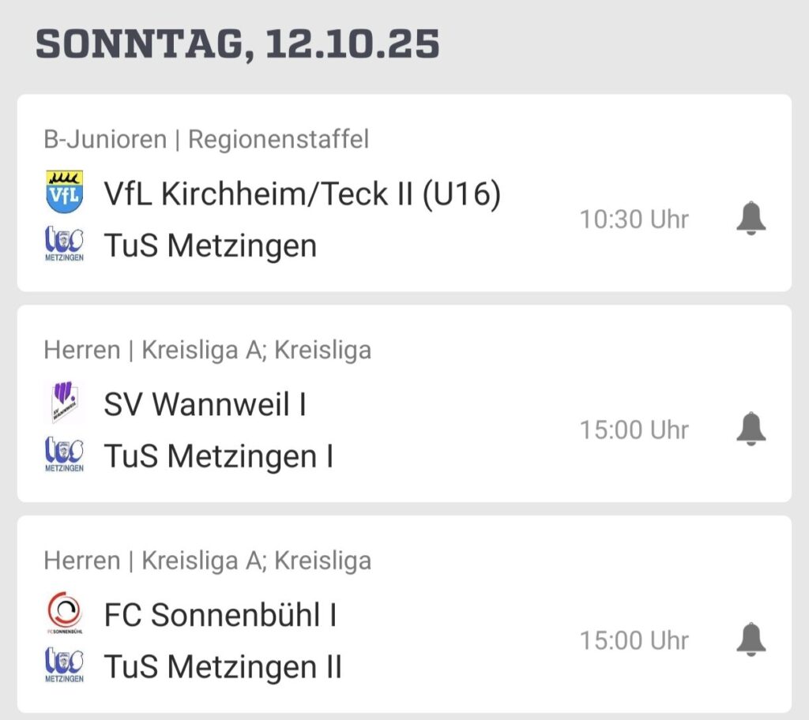Viewport: 809px width, 720px height.
Task: Tap Kreisliga A label above FC Sonnenbühl
Action: coord(207,561)
